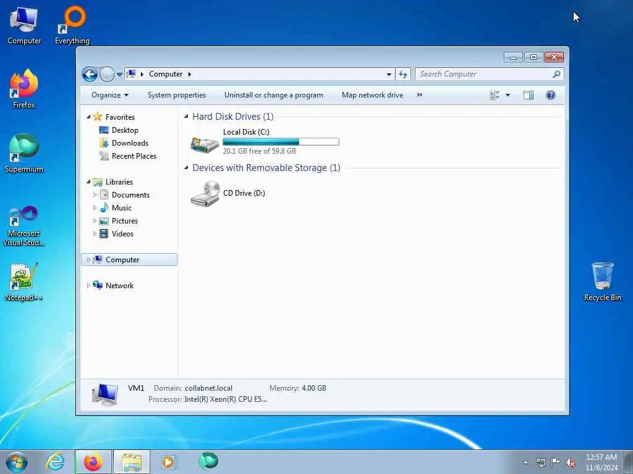Select Music library in the sidebar
633x474 pixels.
(x=122, y=208)
